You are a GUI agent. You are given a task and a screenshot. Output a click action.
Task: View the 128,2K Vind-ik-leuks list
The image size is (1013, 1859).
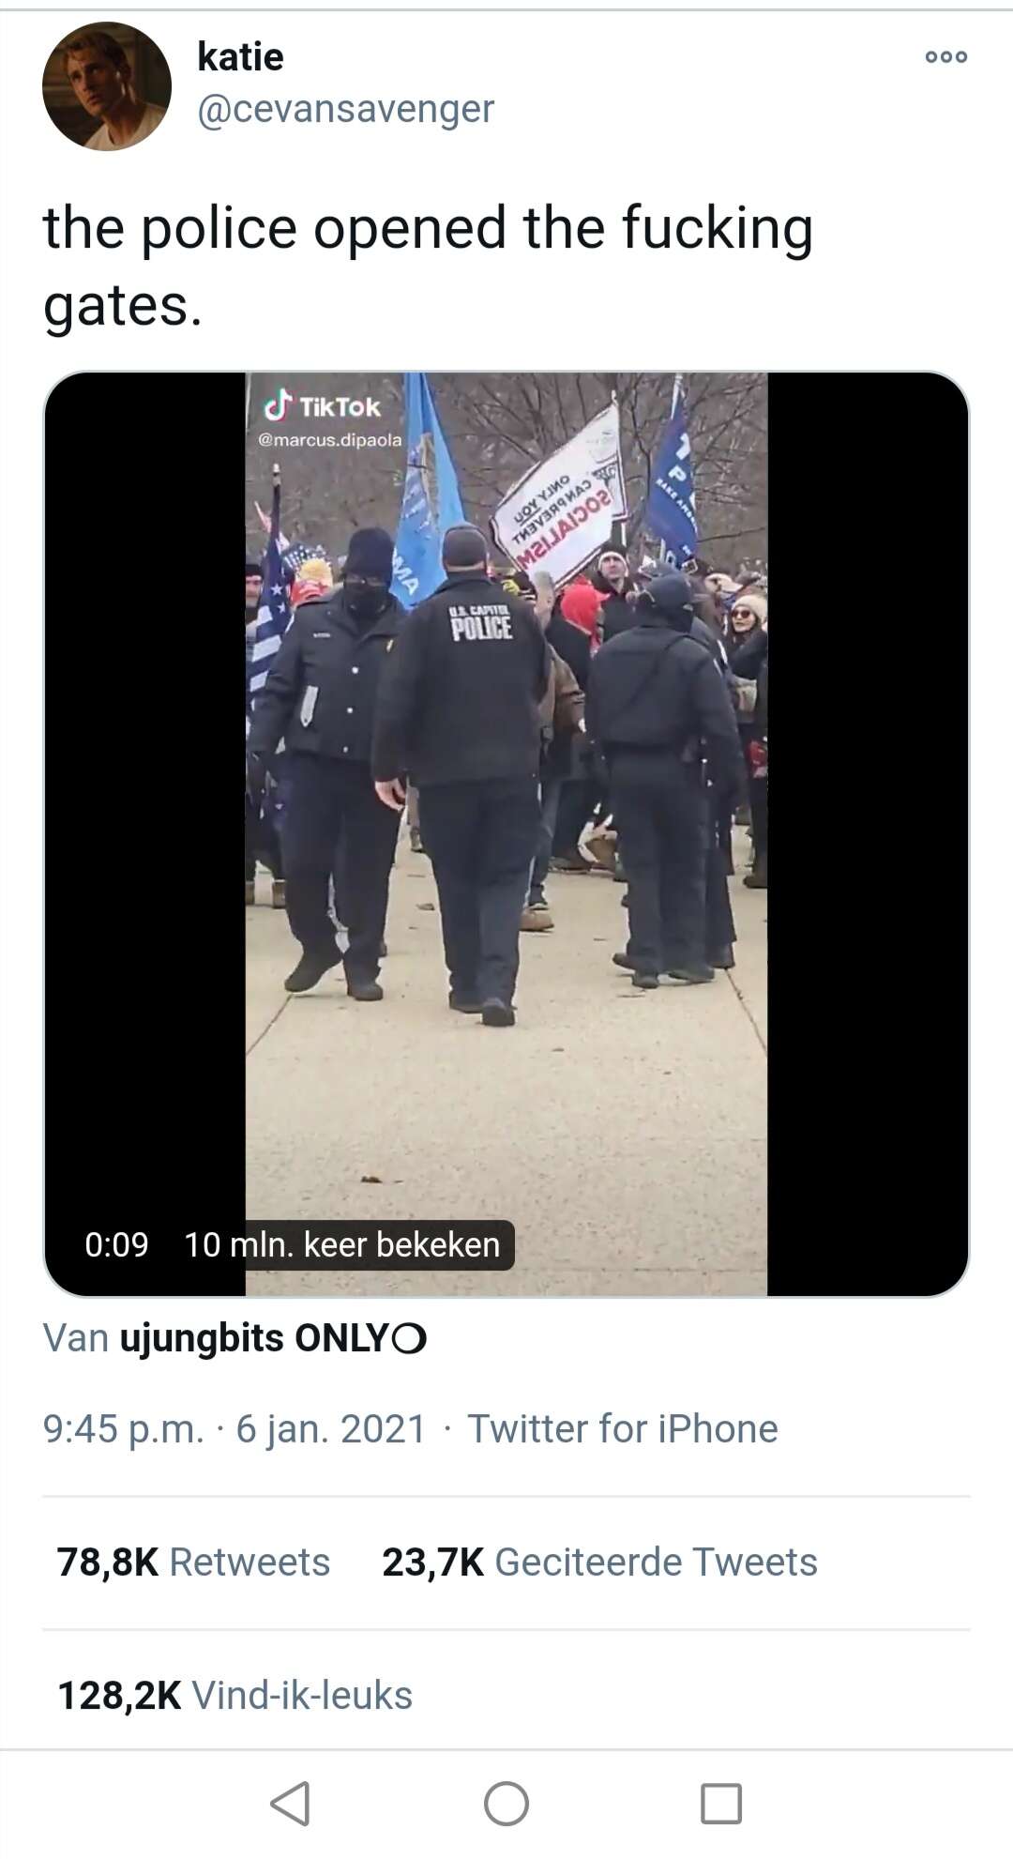234,1695
